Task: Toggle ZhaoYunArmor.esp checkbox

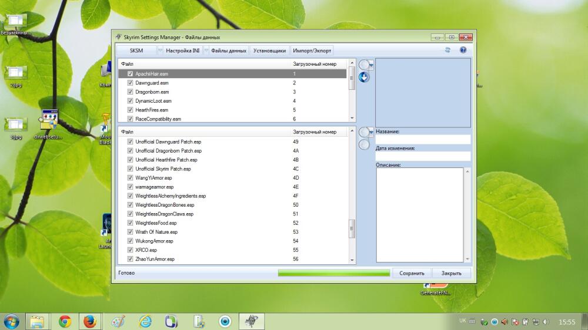Action: point(130,259)
